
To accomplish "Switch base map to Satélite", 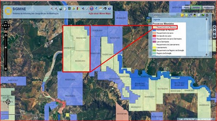I will pos(196,8).
